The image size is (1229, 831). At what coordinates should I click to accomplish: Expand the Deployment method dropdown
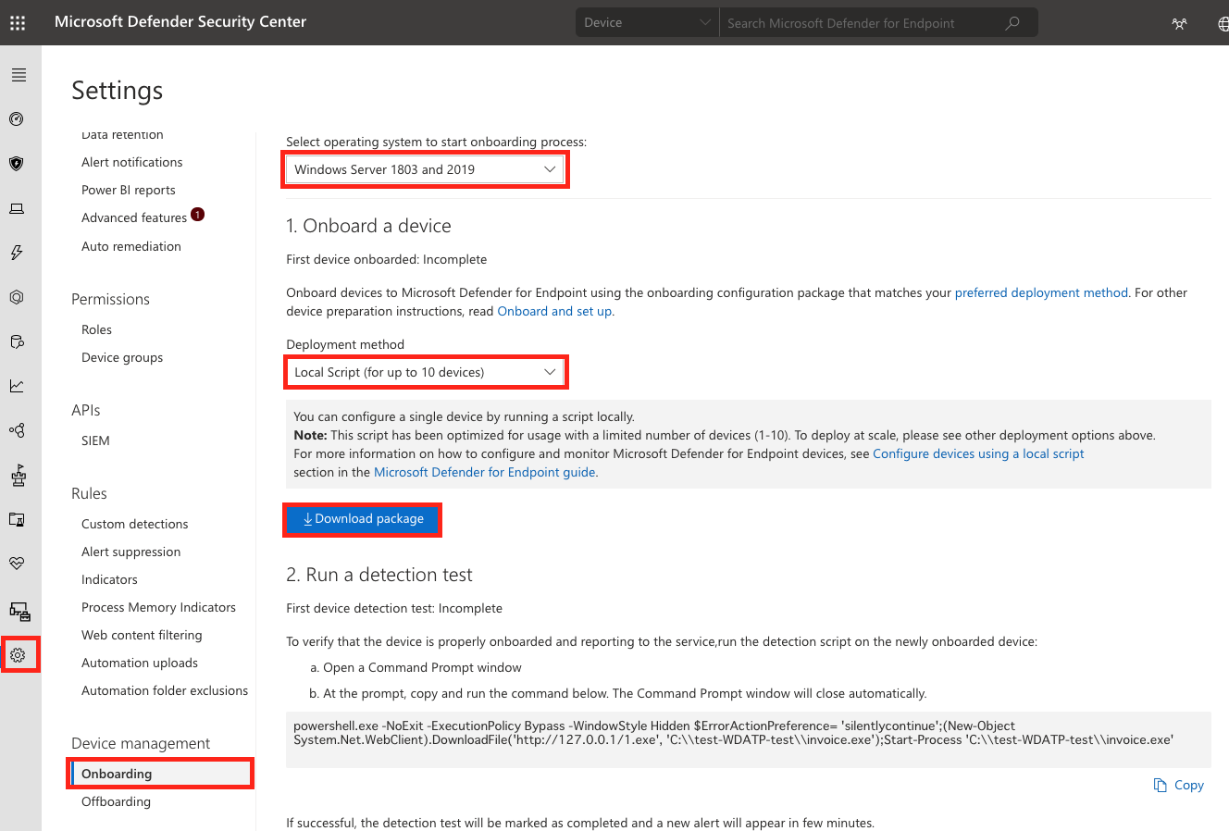tap(425, 372)
